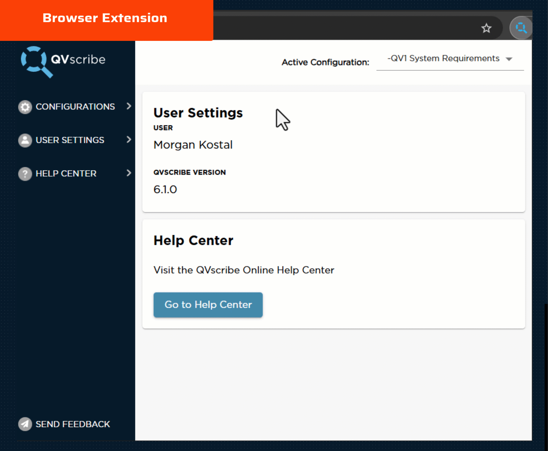Open the HELP CENTER menu item
This screenshot has height=451, width=548.
tap(75, 173)
